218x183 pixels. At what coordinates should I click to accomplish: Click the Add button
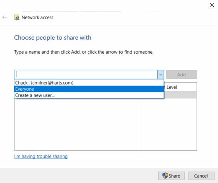tap(181, 74)
